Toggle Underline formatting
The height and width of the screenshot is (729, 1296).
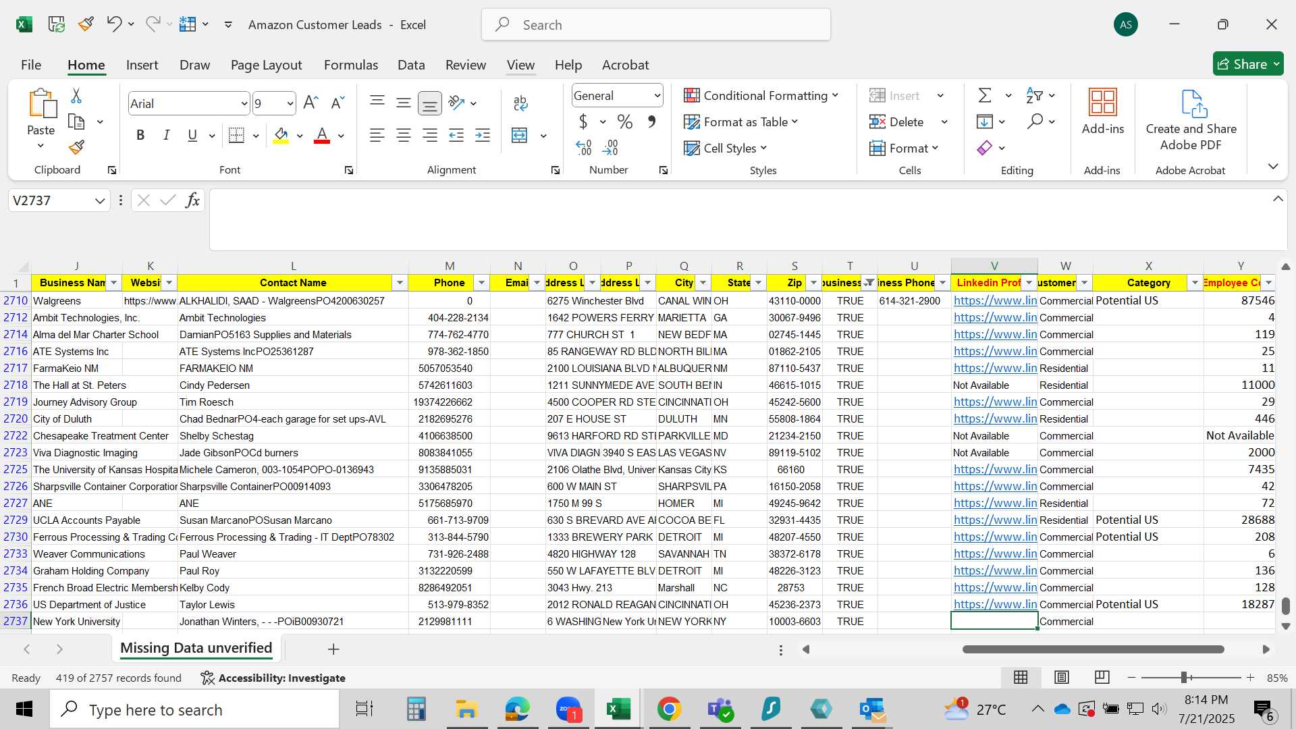[x=192, y=135]
